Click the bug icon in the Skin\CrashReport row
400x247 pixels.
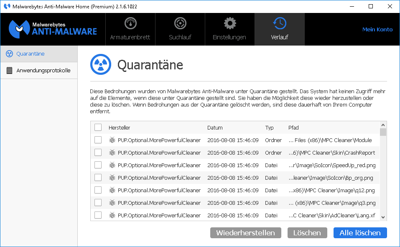[x=112, y=152]
